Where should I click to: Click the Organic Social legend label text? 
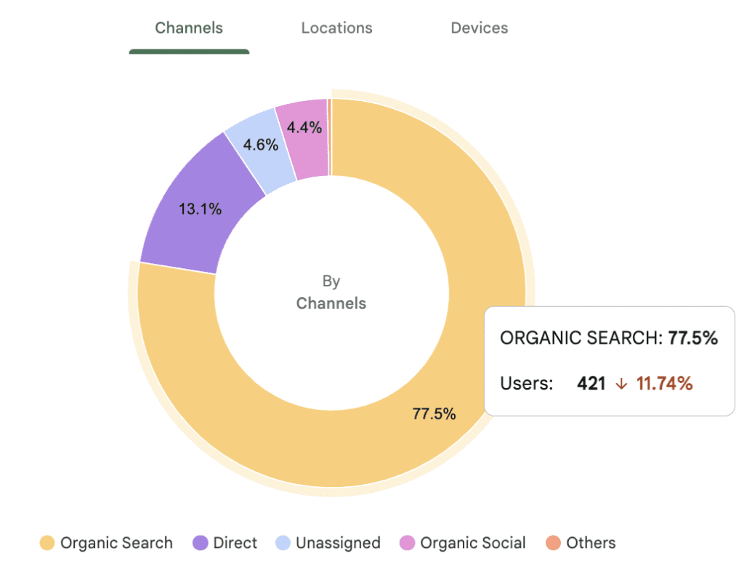473,543
